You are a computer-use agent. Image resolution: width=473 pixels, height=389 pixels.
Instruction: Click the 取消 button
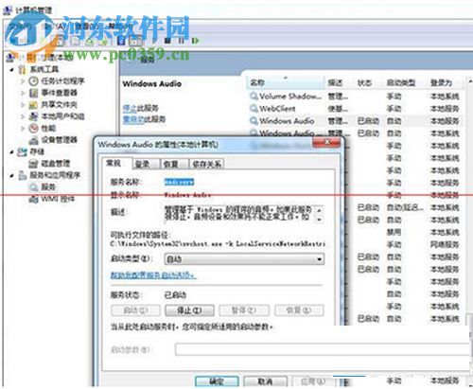coord(265,381)
